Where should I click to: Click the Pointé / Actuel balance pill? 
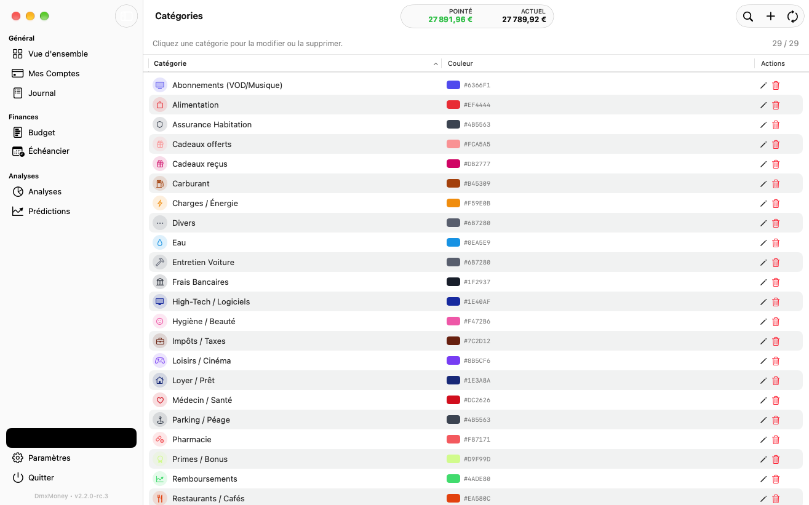tap(477, 16)
